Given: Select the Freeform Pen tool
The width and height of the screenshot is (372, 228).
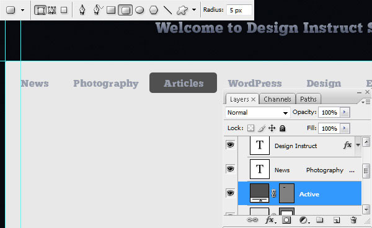Looking at the screenshot, I should click(98, 10).
